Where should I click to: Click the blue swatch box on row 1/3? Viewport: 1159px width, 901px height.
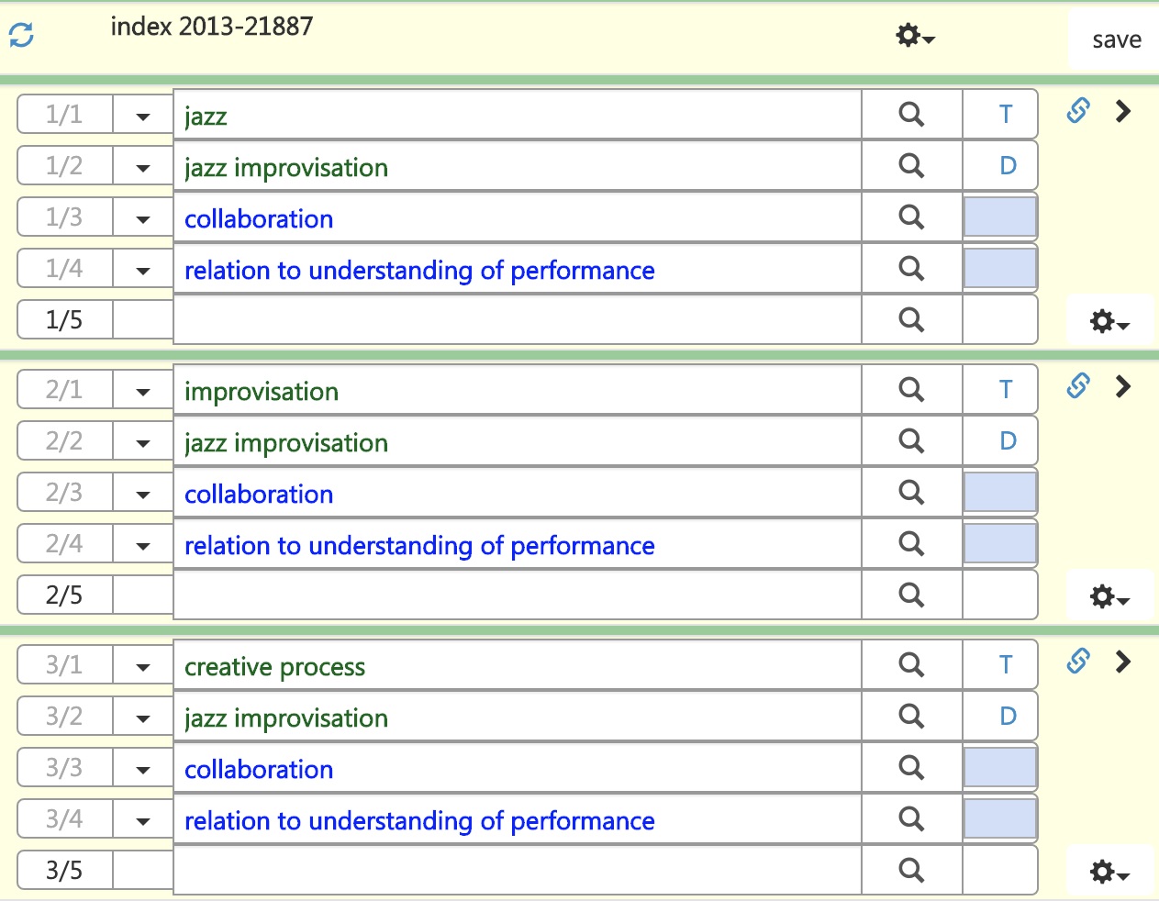999,217
